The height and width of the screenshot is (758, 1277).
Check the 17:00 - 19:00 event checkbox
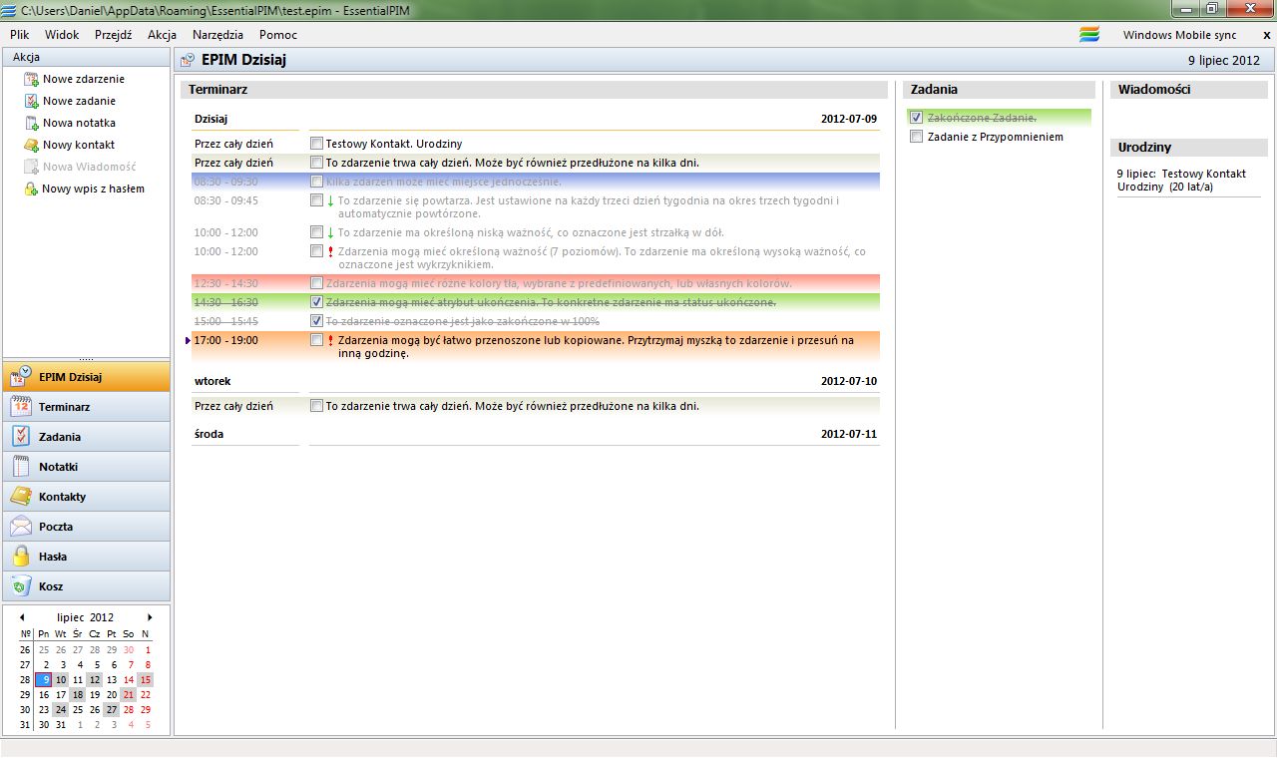pos(316,340)
